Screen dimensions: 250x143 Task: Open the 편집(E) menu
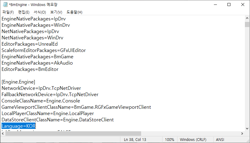[x=24, y=12]
